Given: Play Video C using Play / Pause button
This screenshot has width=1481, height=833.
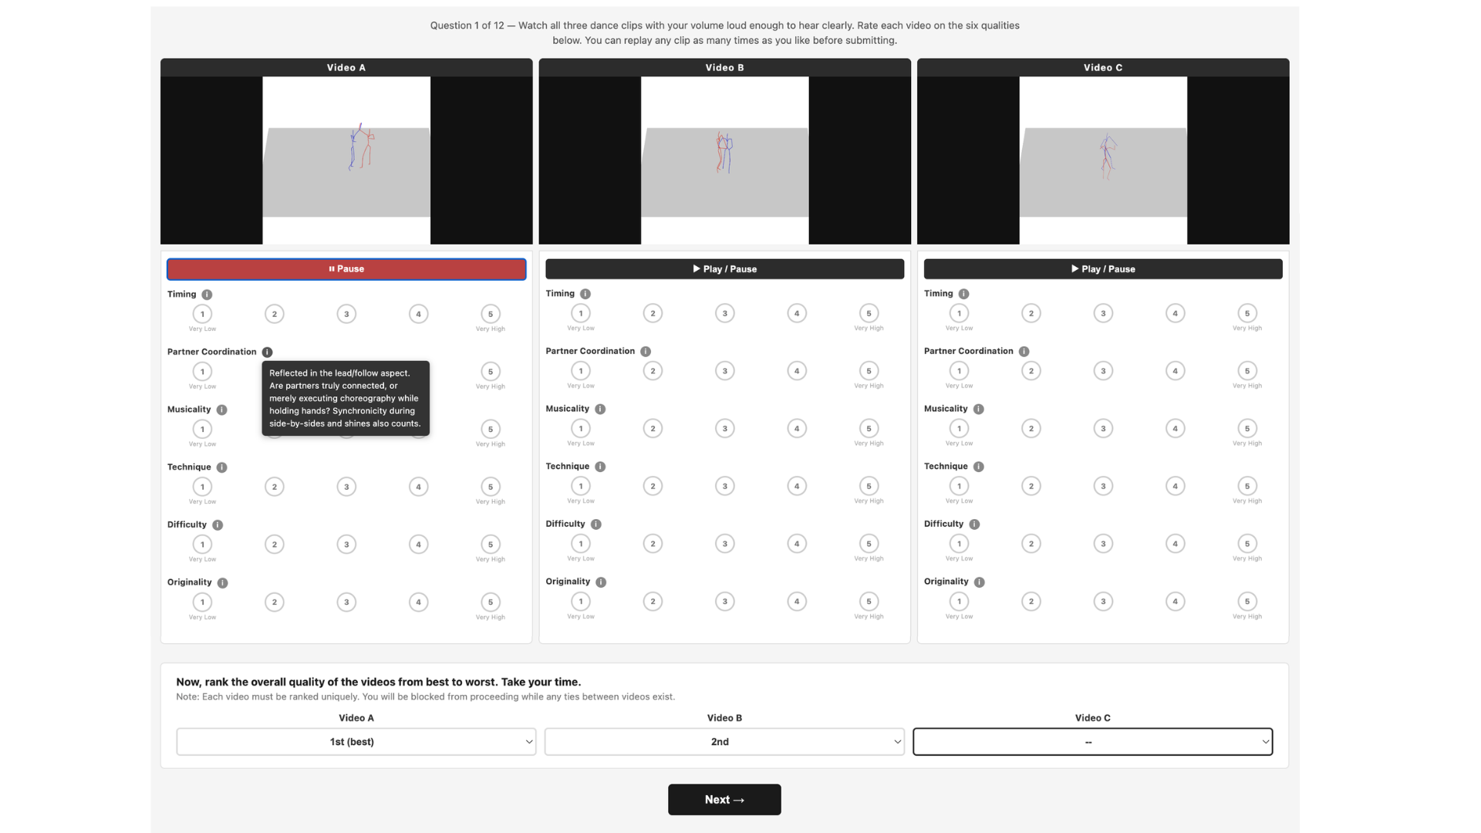Looking at the screenshot, I should coord(1103,269).
